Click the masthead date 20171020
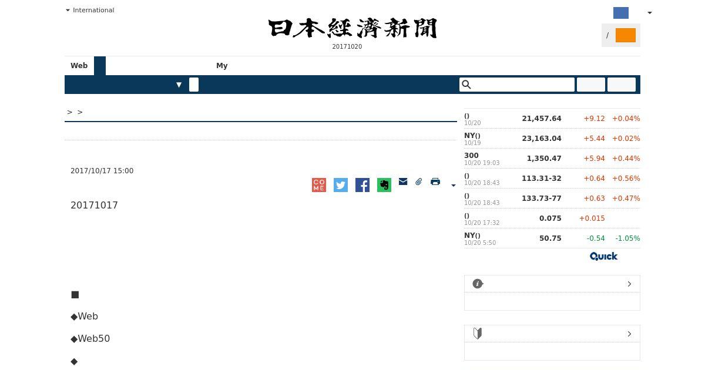The image size is (705, 370). coord(347,46)
